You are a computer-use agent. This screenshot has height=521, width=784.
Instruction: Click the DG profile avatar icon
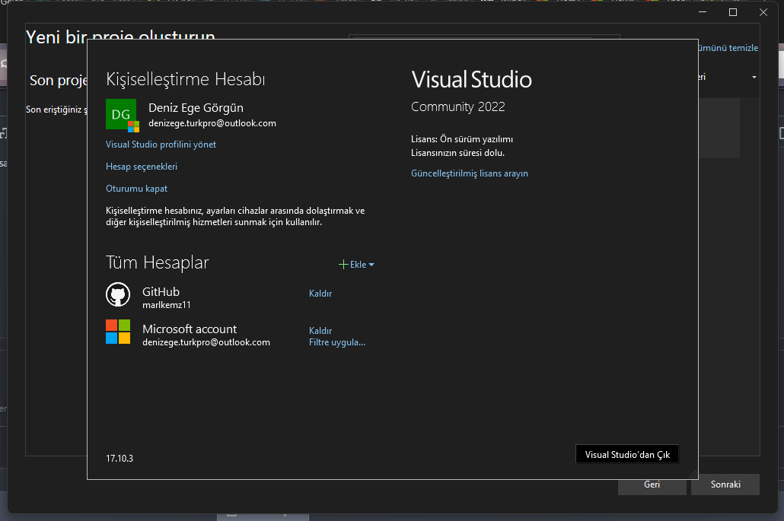122,115
